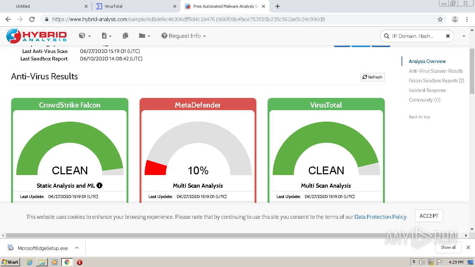
Task: Open the folder dropdown in navbar
Action: pos(144,36)
